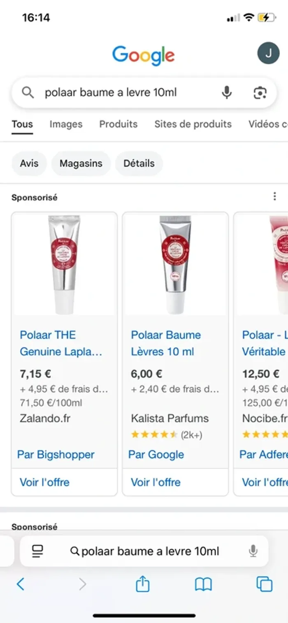Switch to the Produits tab

tap(118, 124)
